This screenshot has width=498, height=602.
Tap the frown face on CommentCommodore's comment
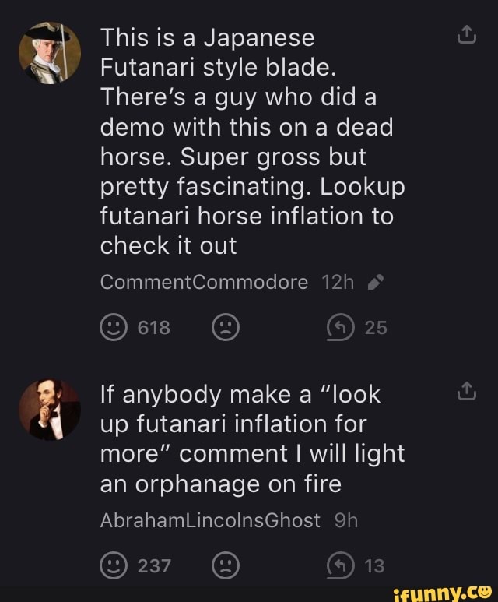click(x=225, y=329)
